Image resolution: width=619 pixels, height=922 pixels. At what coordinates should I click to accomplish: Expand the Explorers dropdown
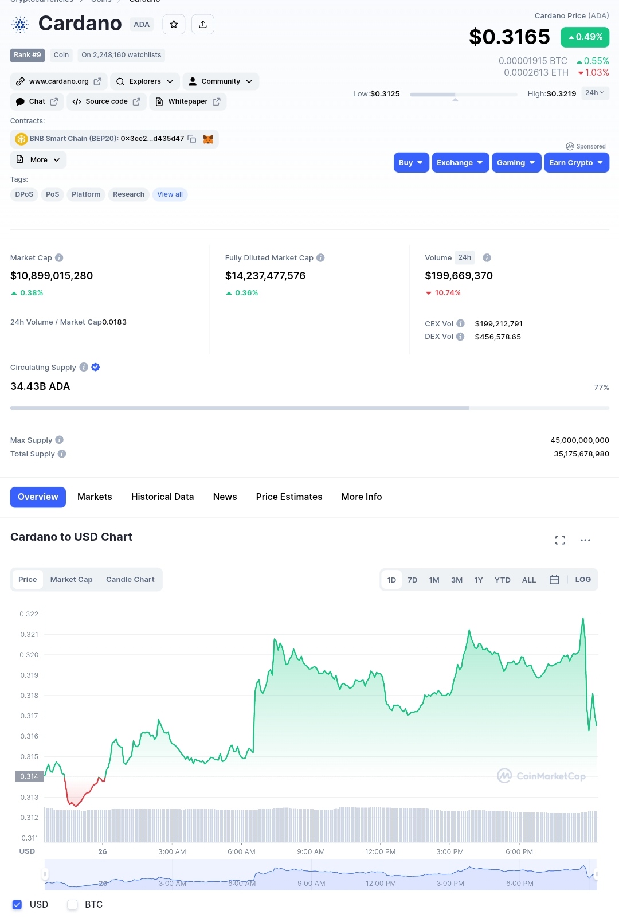[145, 81]
